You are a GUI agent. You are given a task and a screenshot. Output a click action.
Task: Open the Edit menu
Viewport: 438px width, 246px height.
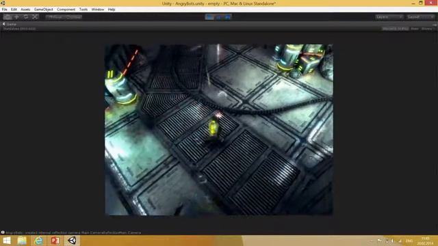[14, 10]
